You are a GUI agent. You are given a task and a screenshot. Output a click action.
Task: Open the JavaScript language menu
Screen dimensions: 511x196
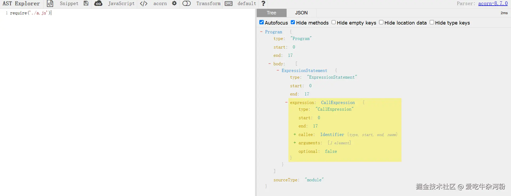click(x=121, y=3)
